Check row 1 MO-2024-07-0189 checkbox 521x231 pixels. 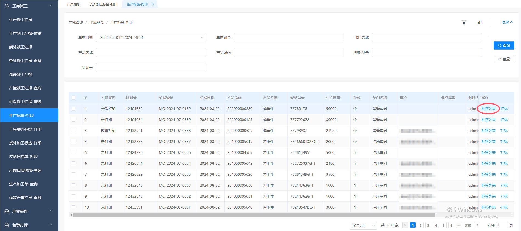(x=73, y=109)
